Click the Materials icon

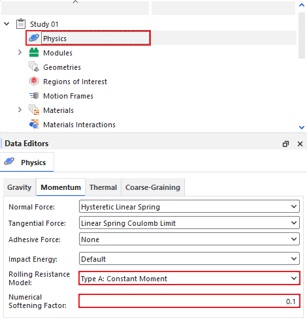(34, 110)
